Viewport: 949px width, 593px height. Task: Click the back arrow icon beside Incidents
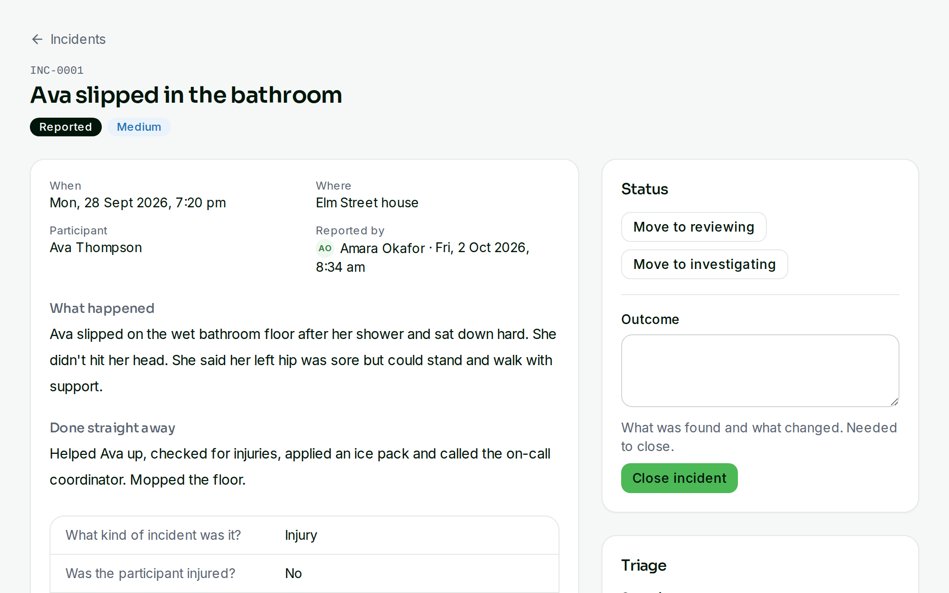click(37, 39)
